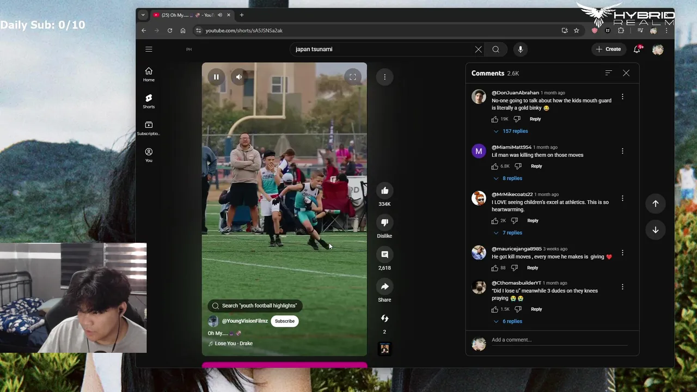Viewport: 697px width, 392px height.
Task: Open Subscriptions in the sidebar
Action: 149,128
